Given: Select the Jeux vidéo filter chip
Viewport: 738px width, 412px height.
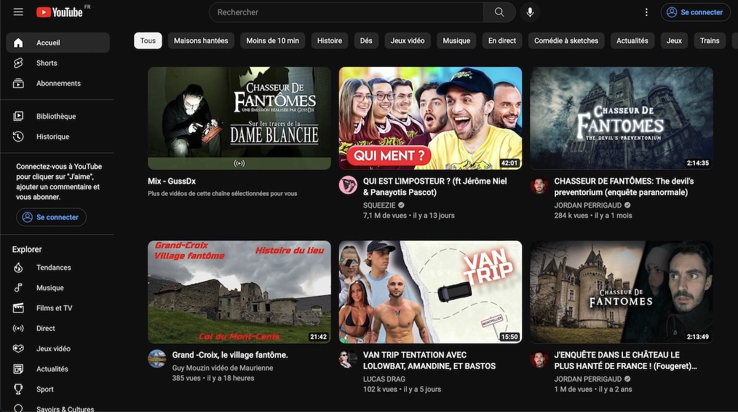Looking at the screenshot, I should pyautogui.click(x=408, y=41).
